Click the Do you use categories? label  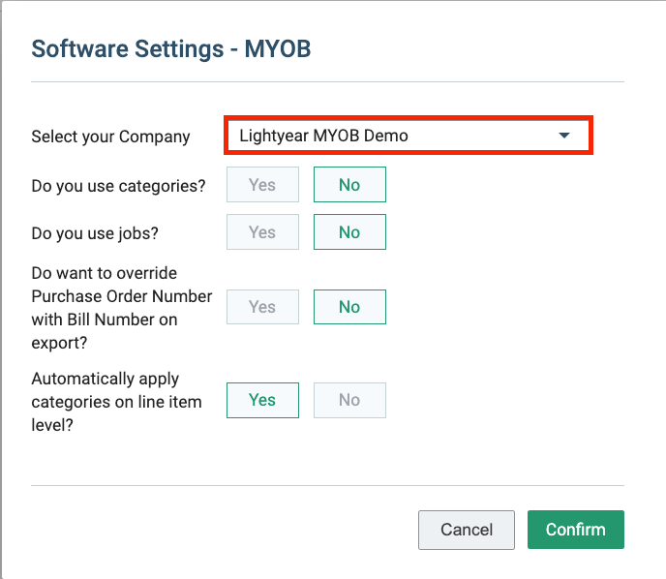pyautogui.click(x=118, y=186)
